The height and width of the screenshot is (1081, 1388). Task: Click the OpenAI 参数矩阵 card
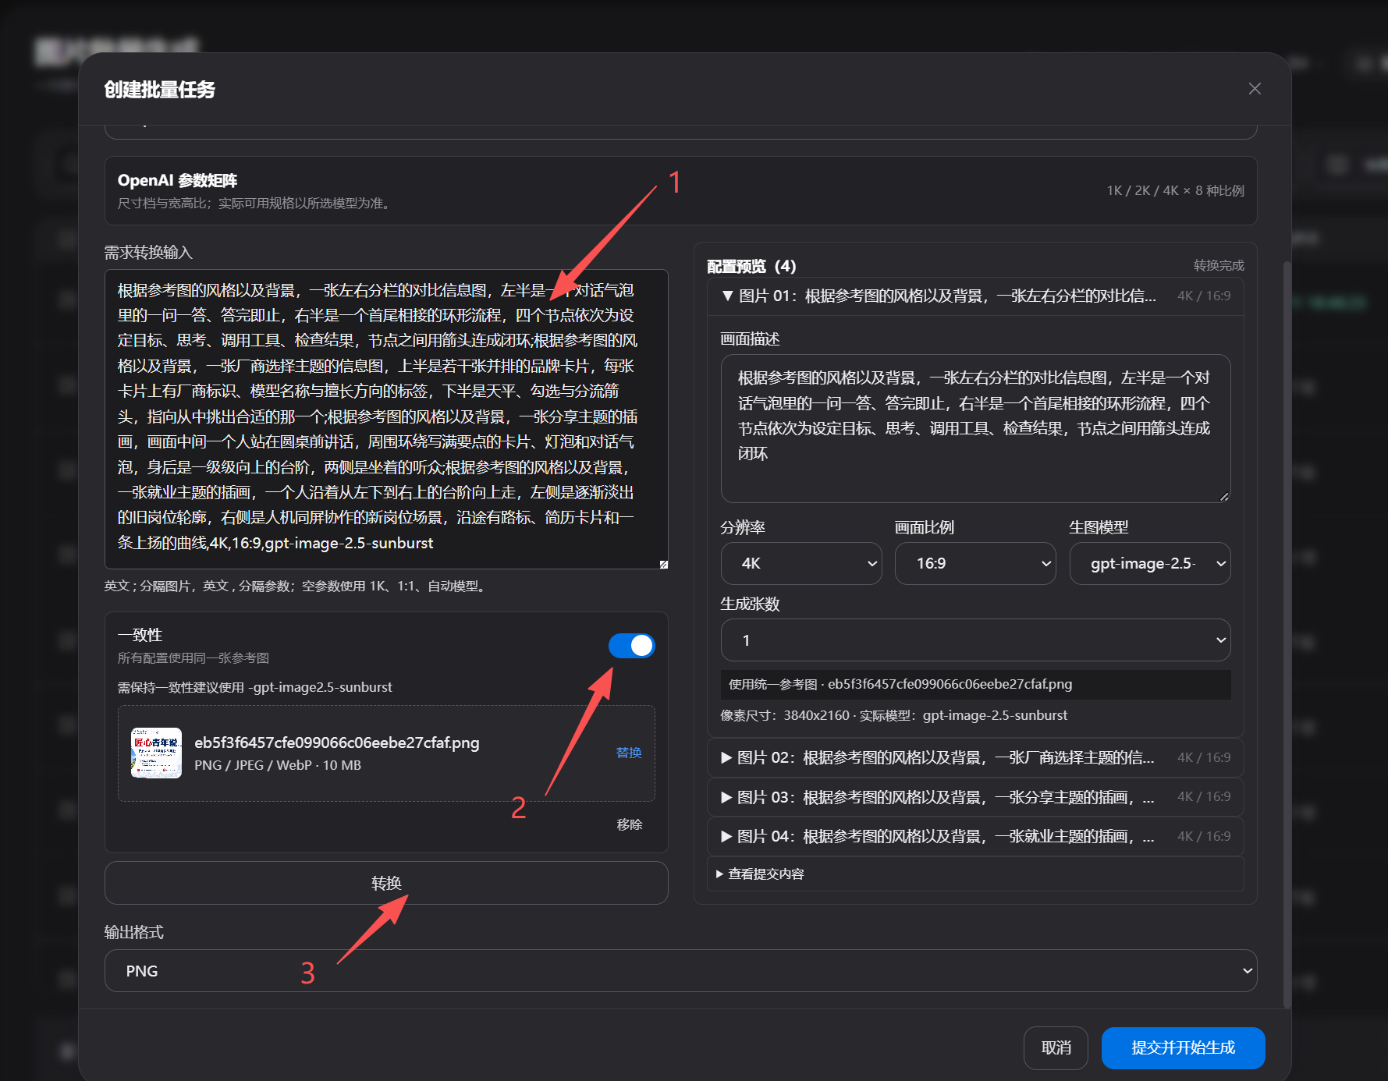click(x=680, y=191)
